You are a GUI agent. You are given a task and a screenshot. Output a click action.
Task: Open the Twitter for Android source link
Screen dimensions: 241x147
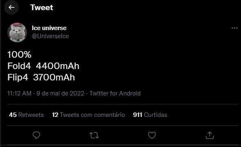pos(115,93)
